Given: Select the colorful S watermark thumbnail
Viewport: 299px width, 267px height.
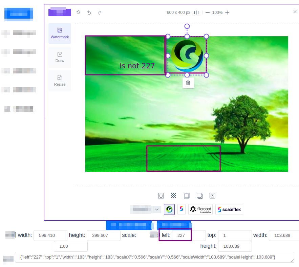Looking at the screenshot, I should point(181,209).
